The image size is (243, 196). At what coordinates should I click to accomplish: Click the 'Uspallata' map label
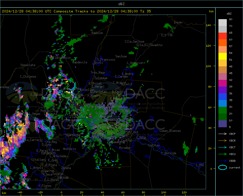[28, 65]
